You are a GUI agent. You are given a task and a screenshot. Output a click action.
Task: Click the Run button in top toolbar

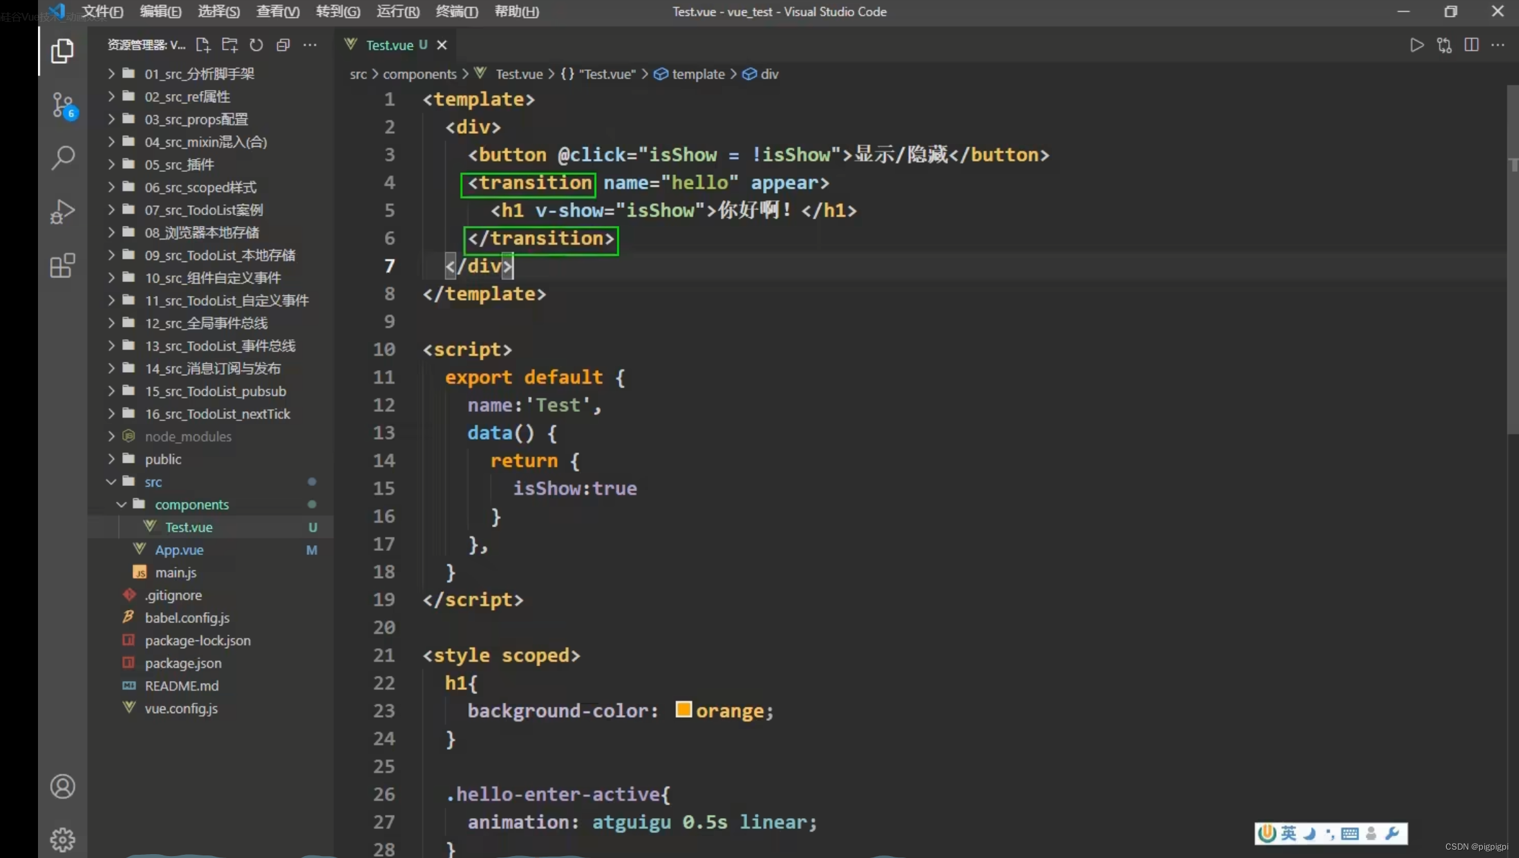(x=1417, y=45)
